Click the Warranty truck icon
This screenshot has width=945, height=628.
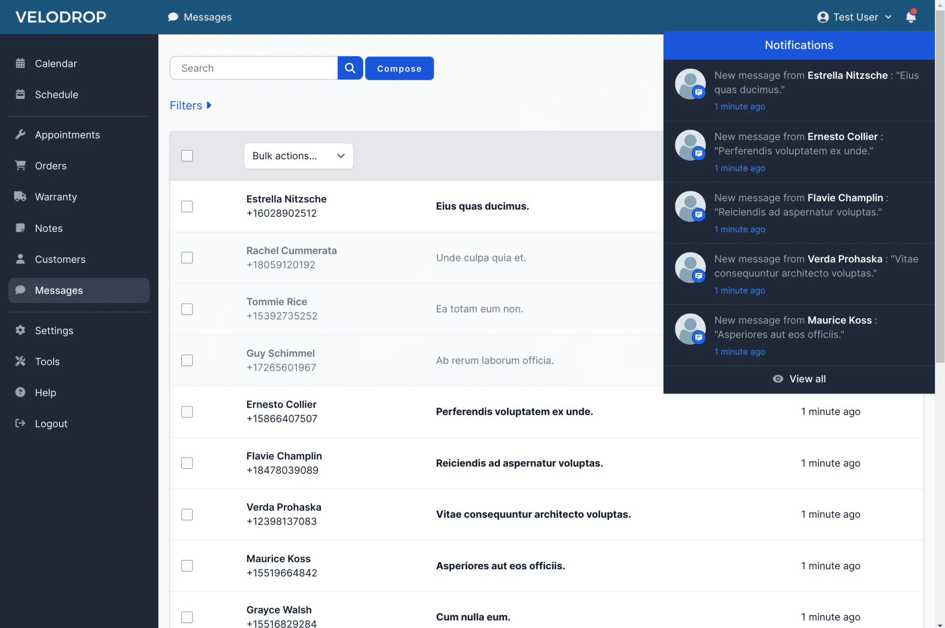(20, 197)
